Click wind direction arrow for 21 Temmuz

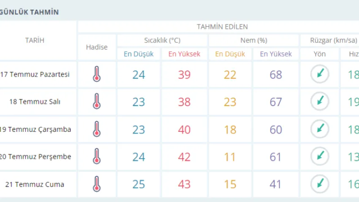pyautogui.click(x=320, y=184)
